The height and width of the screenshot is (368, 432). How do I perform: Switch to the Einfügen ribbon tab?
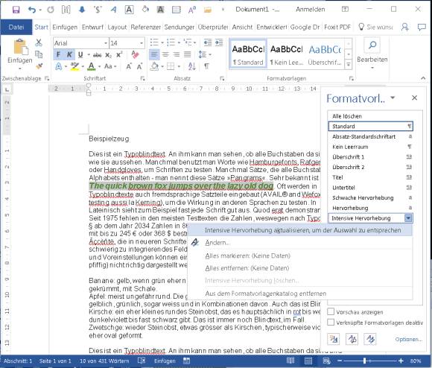click(65, 27)
